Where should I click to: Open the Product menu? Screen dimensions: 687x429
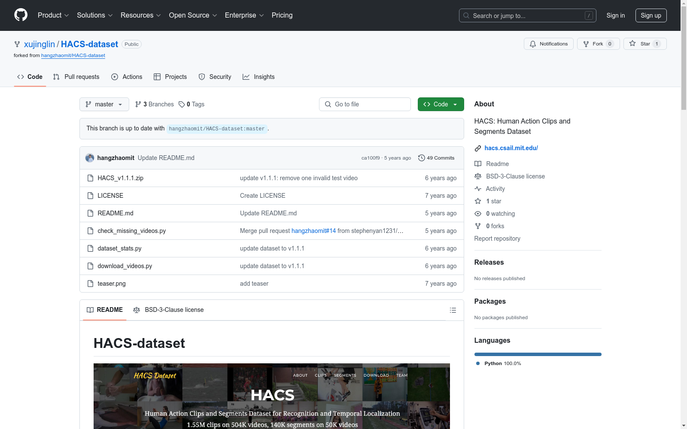53,15
